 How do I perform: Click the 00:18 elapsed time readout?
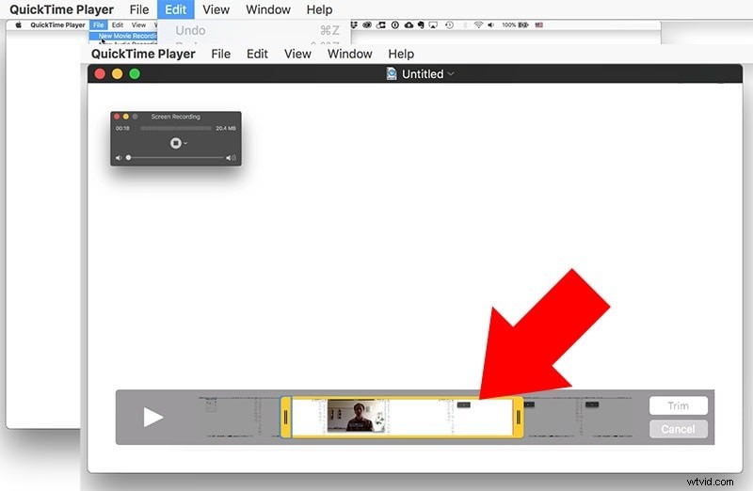[122, 128]
